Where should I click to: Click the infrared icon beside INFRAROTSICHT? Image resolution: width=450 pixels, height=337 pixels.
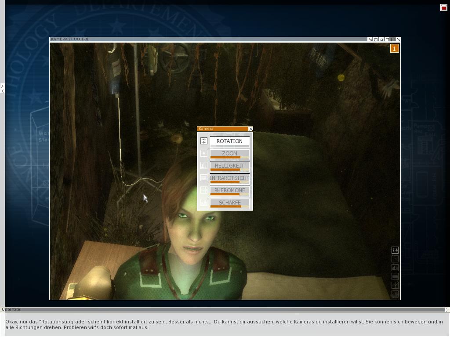tap(203, 178)
